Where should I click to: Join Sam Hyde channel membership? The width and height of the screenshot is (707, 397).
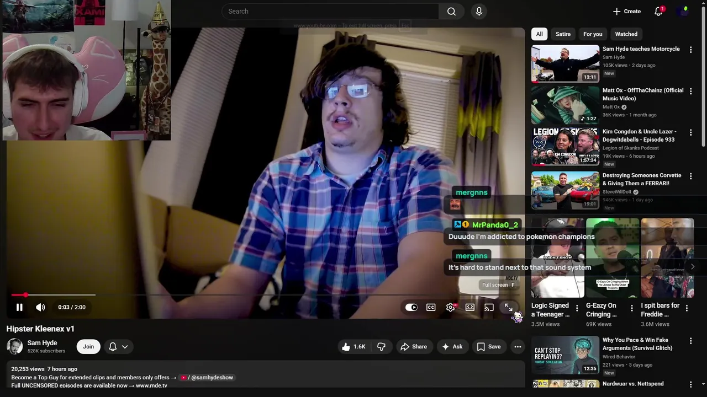88,347
